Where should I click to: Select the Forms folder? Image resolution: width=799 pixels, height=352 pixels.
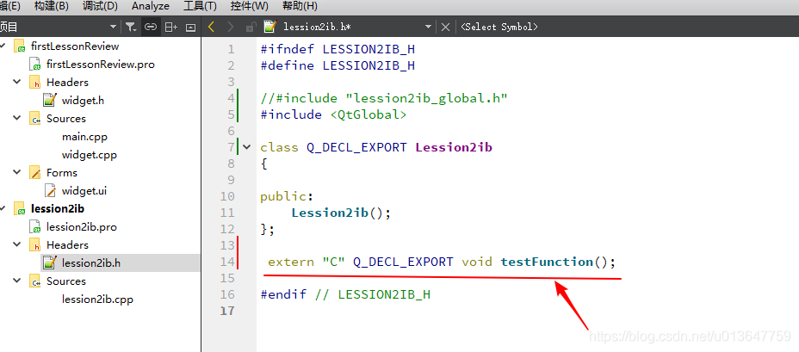click(x=62, y=173)
